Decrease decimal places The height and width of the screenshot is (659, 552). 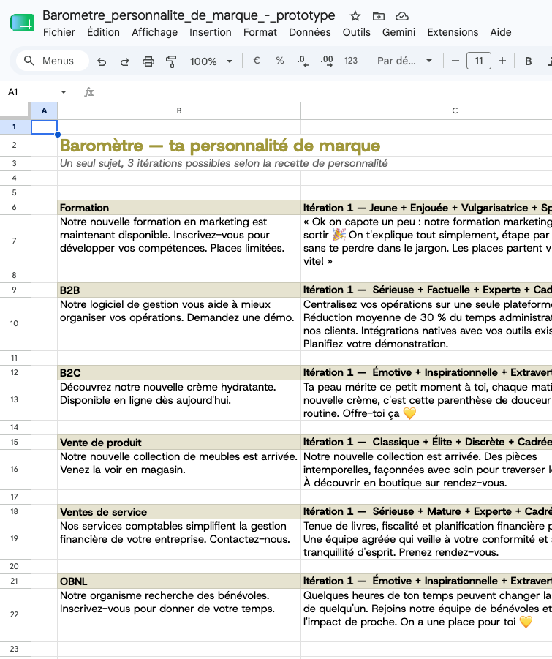coord(303,61)
